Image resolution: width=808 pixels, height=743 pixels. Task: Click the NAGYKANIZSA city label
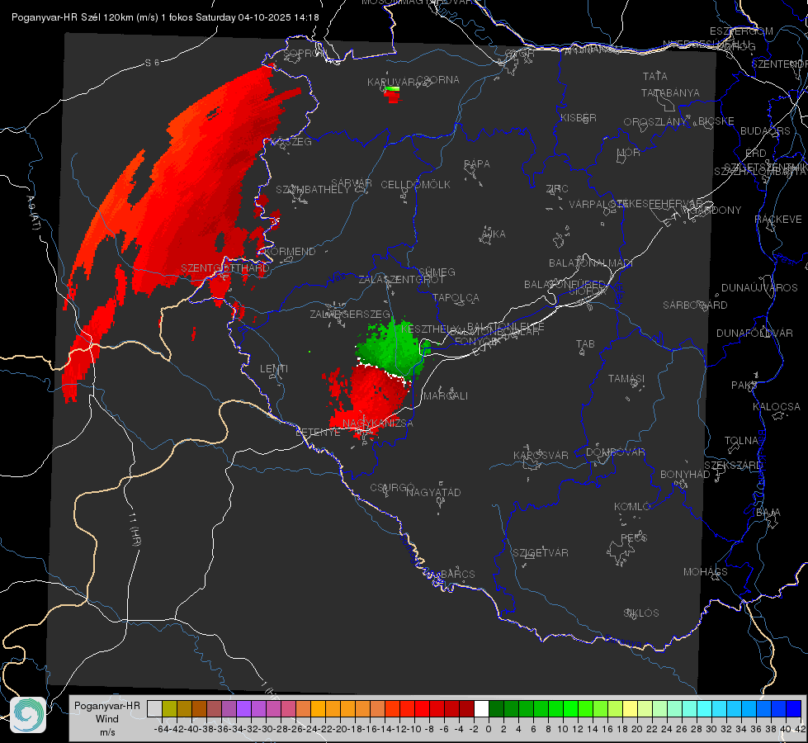[x=378, y=424]
